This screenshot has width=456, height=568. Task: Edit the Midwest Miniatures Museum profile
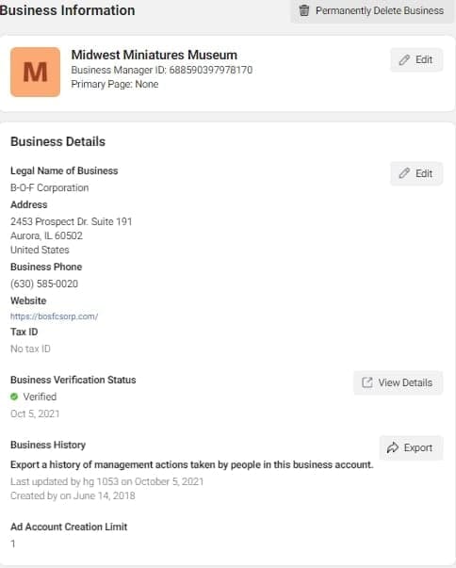click(x=416, y=59)
